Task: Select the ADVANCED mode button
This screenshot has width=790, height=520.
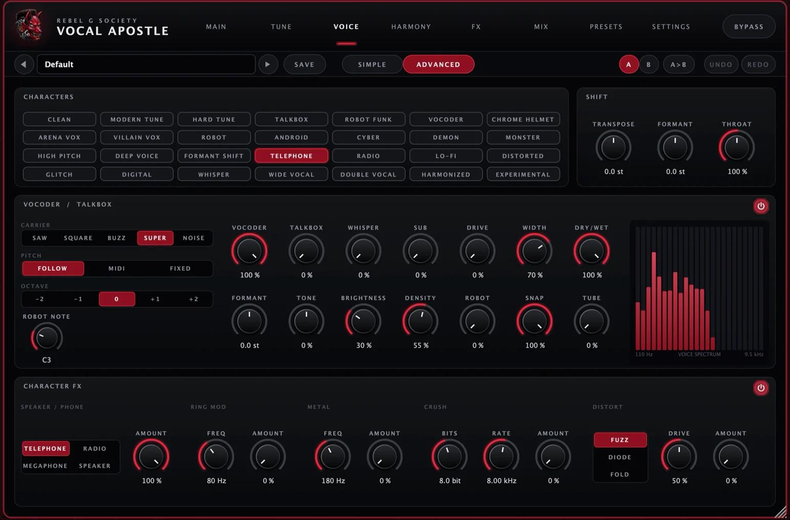Action: point(438,64)
